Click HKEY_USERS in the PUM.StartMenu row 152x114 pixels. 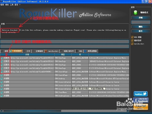(77, 92)
